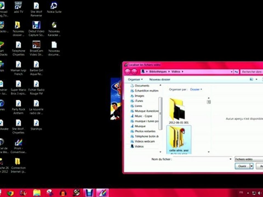Click the file list scroll down arrow
The height and width of the screenshot is (197, 263).
[209, 152]
